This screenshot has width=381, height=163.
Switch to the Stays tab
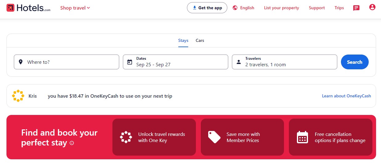click(x=183, y=40)
